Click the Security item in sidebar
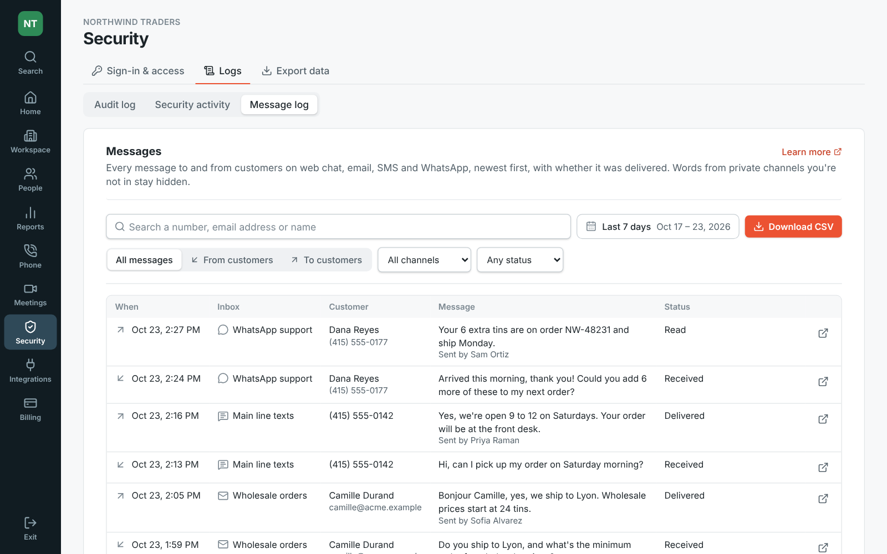887x554 pixels. pyautogui.click(x=30, y=332)
